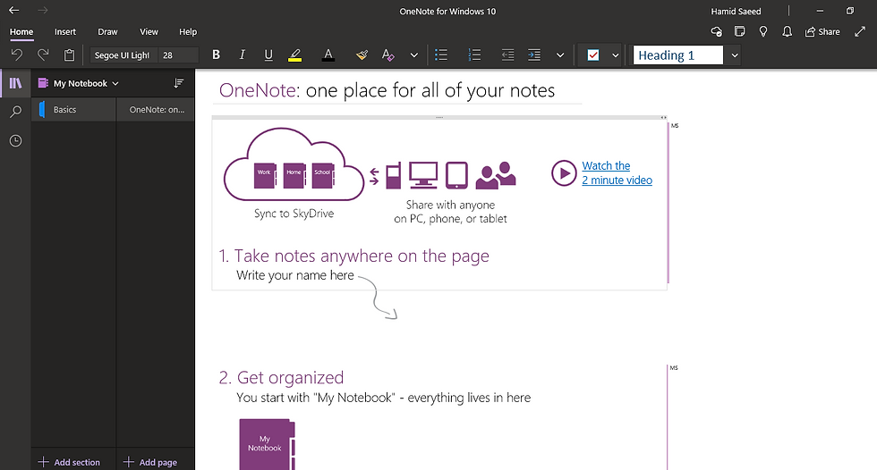Screen dimensions: 877x470
Task: Apply a bulleted list
Action: pyautogui.click(x=441, y=55)
